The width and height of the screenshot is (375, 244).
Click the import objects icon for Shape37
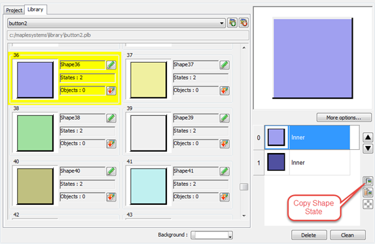pyautogui.click(x=224, y=90)
